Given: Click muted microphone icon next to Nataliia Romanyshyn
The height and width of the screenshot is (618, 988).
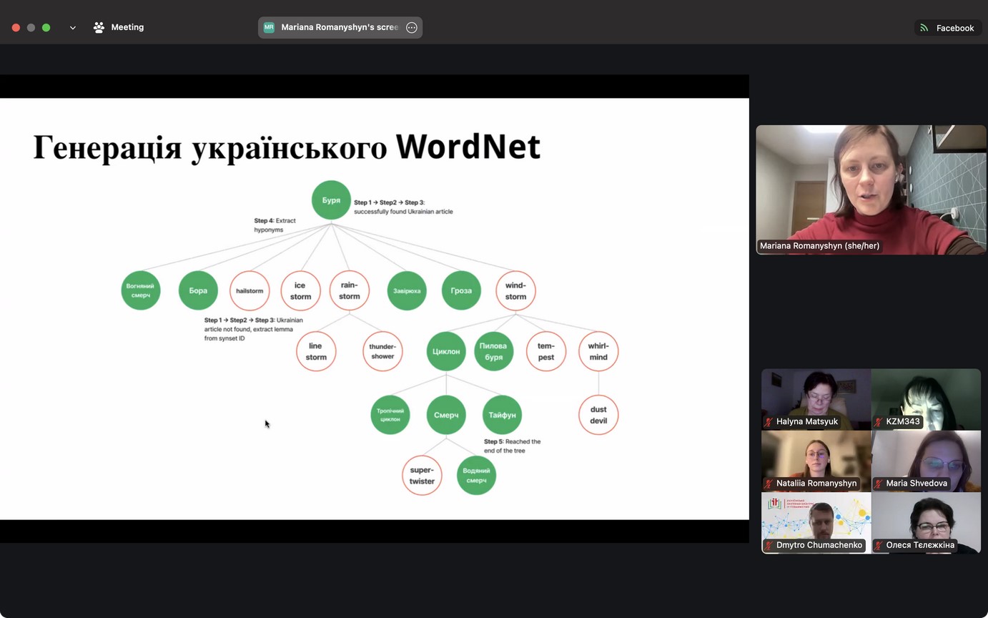Looking at the screenshot, I should 769,484.
